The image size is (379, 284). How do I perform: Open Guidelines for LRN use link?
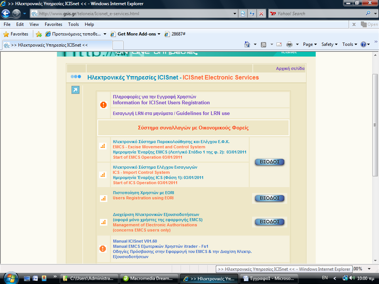point(203,113)
